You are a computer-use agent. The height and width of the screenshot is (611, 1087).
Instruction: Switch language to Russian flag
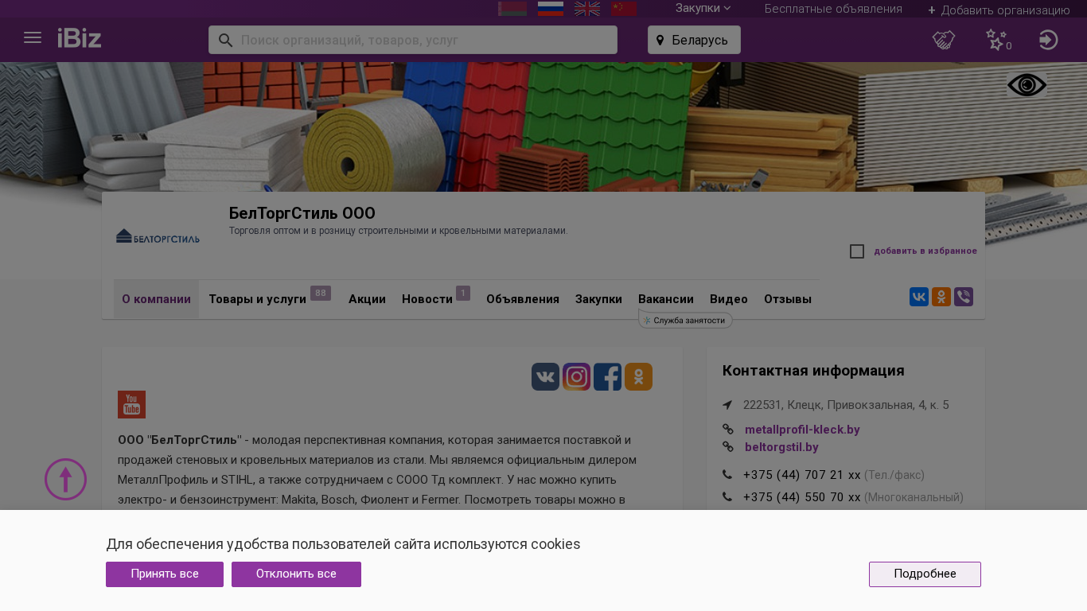pyautogui.click(x=551, y=9)
